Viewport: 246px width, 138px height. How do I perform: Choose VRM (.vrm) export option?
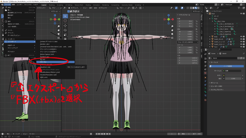coord(55,77)
